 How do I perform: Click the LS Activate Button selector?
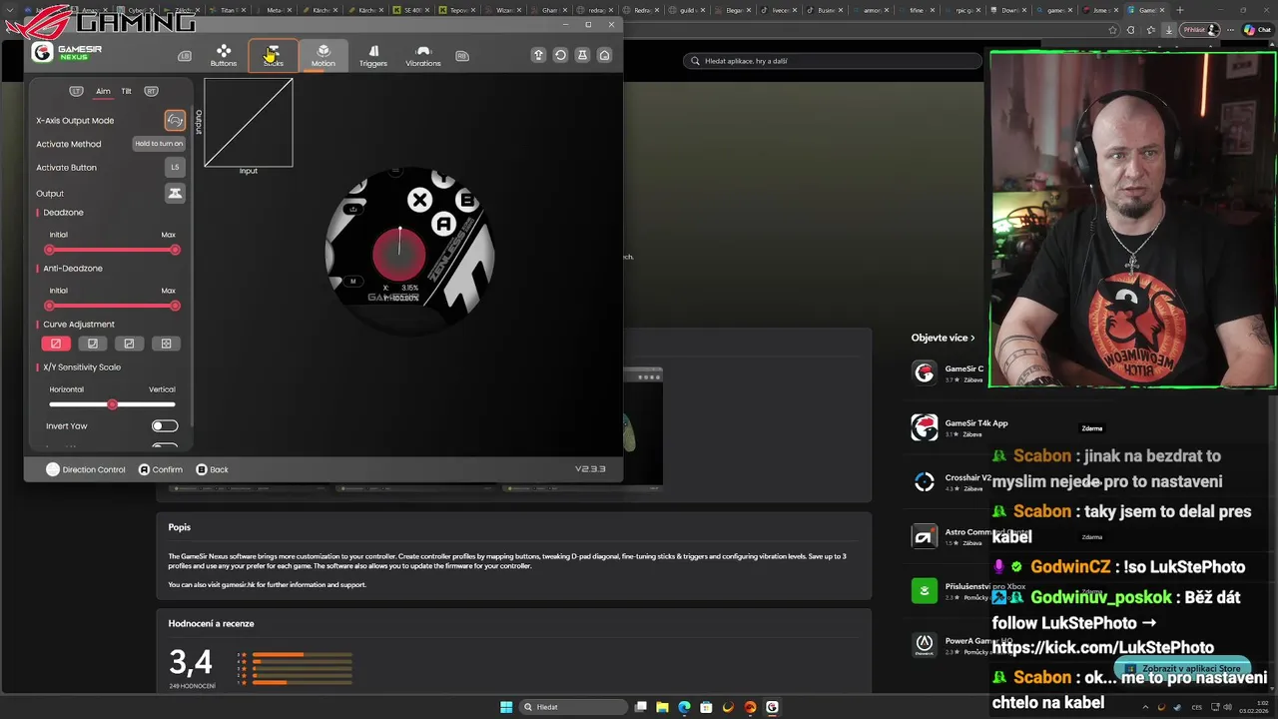pos(175,168)
